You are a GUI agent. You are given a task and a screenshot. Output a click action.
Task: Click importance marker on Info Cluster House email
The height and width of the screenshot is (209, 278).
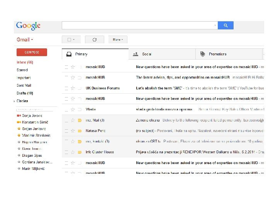(80, 152)
